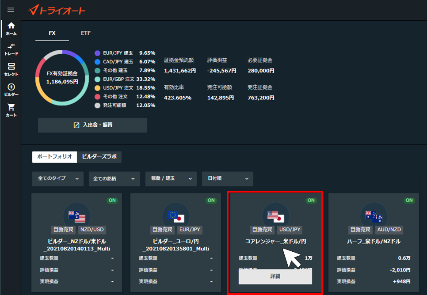Click the 発注可能額 value 142,895円
This screenshot has width=427, height=295.
[x=221, y=98]
